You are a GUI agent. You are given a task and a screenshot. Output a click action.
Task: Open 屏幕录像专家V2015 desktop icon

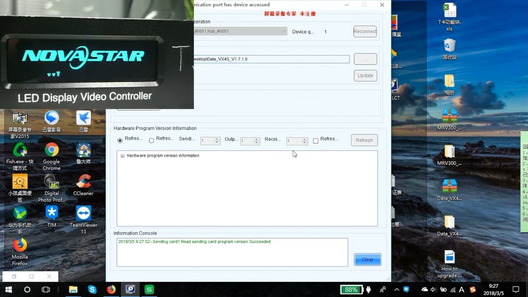[x=19, y=125]
